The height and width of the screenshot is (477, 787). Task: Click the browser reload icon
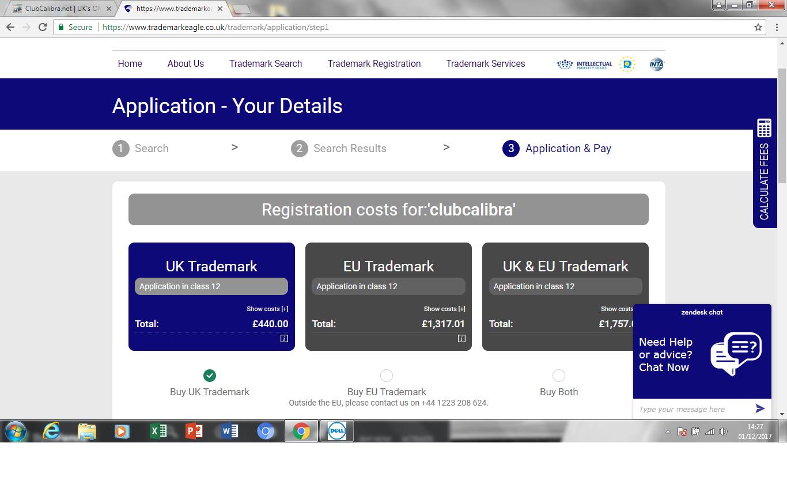click(43, 27)
